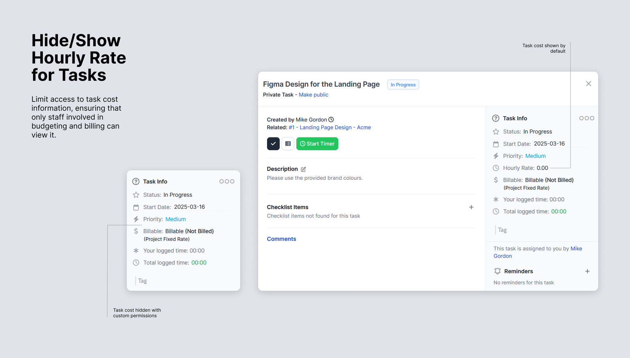Image resolution: width=630 pixels, height=358 pixels.
Task: Add a checklist item with the plus button
Action: click(471, 207)
